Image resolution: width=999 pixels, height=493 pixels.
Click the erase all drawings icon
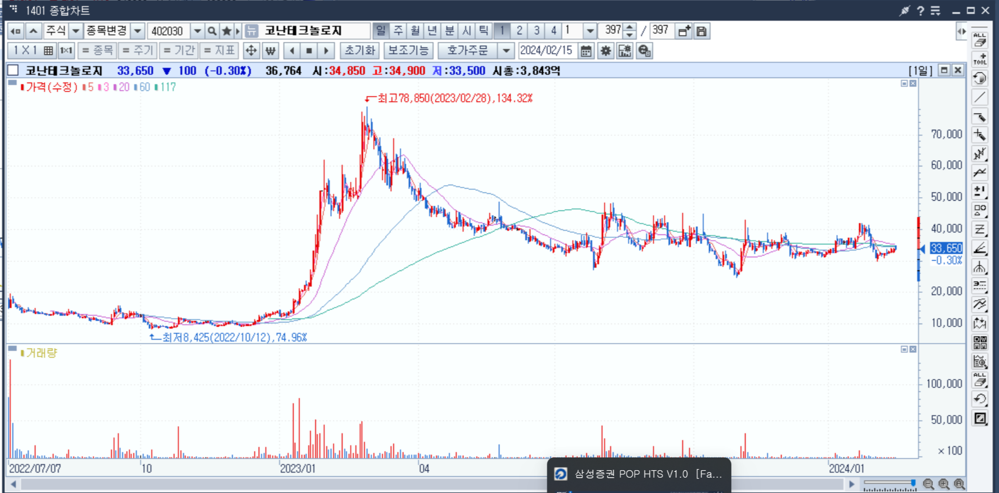980,40
